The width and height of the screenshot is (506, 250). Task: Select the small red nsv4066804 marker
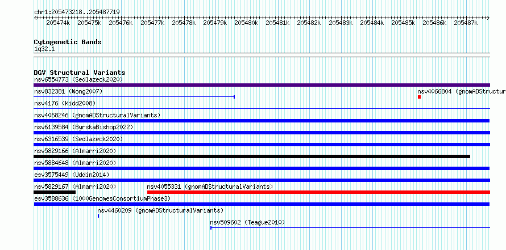(x=419, y=97)
